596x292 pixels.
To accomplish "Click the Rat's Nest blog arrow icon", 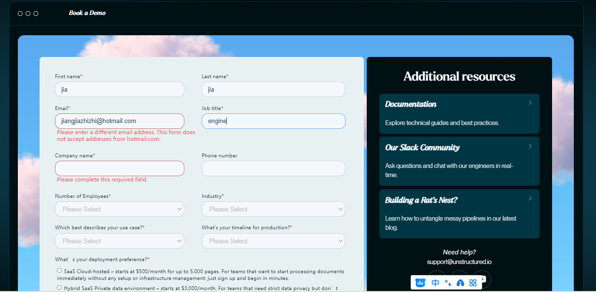I will pos(530,198).
